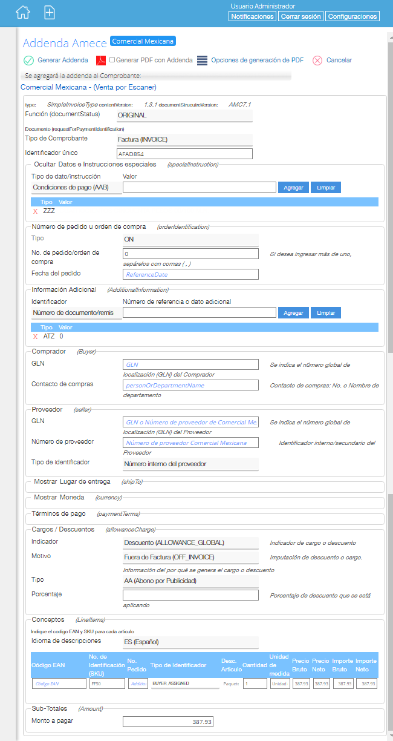The width and height of the screenshot is (393, 741).
Task: Open the Función documentStatus dropdown
Action: click(184, 114)
